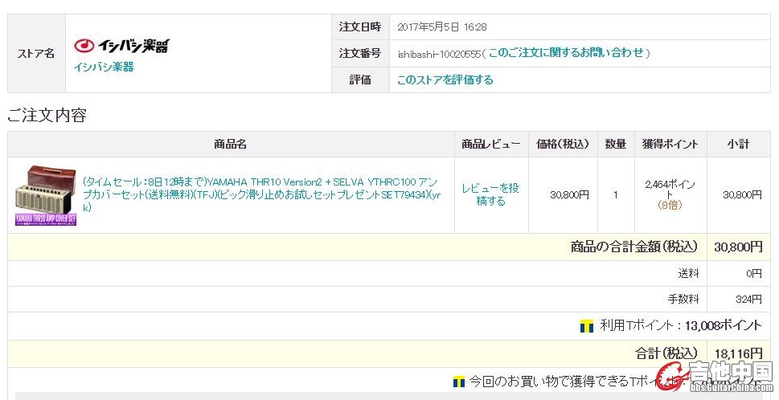Open the YAMAHA THR10 Version2 product name link
This screenshot has width=779, height=400.
262,194
